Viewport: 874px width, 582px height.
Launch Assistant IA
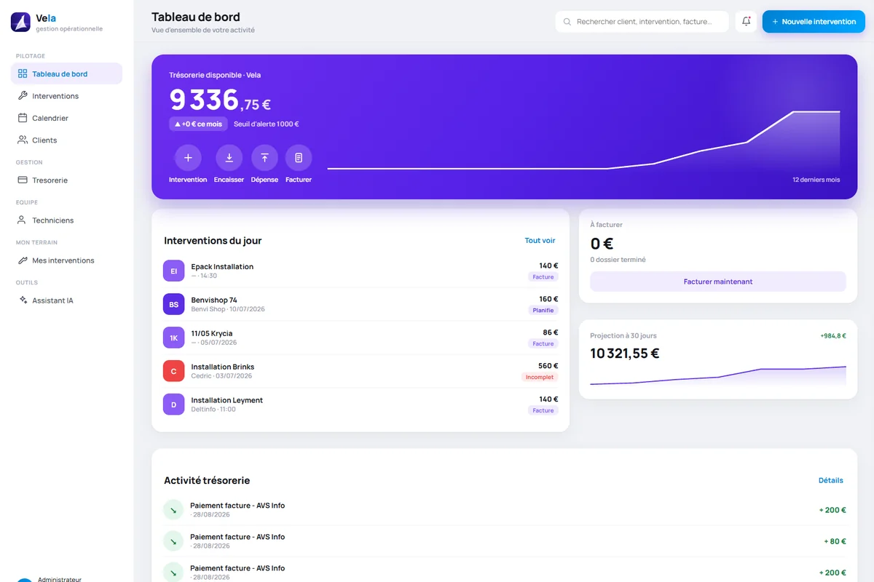pyautogui.click(x=66, y=300)
